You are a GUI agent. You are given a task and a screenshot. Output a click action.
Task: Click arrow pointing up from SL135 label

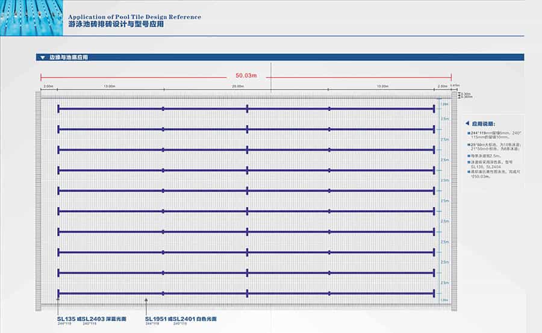pyautogui.click(x=58, y=301)
